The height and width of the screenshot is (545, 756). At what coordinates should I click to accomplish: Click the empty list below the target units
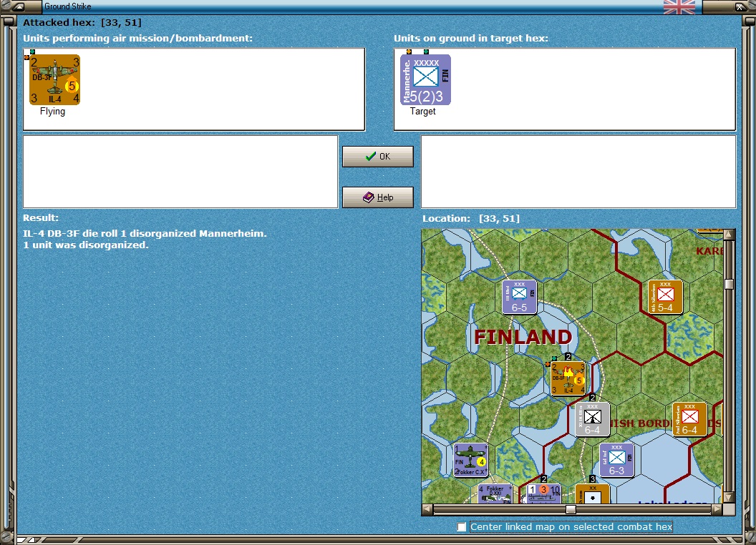[x=578, y=172]
